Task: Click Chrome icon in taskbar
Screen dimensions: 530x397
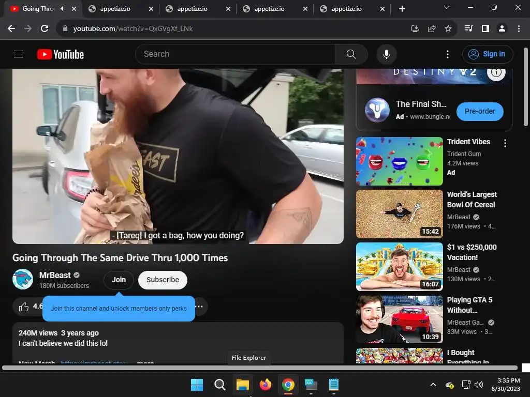Action: [288, 385]
